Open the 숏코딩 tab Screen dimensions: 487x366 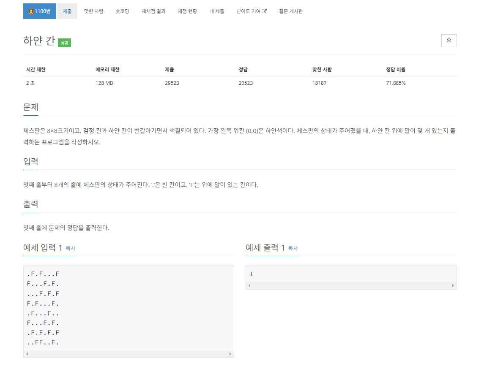click(x=122, y=11)
